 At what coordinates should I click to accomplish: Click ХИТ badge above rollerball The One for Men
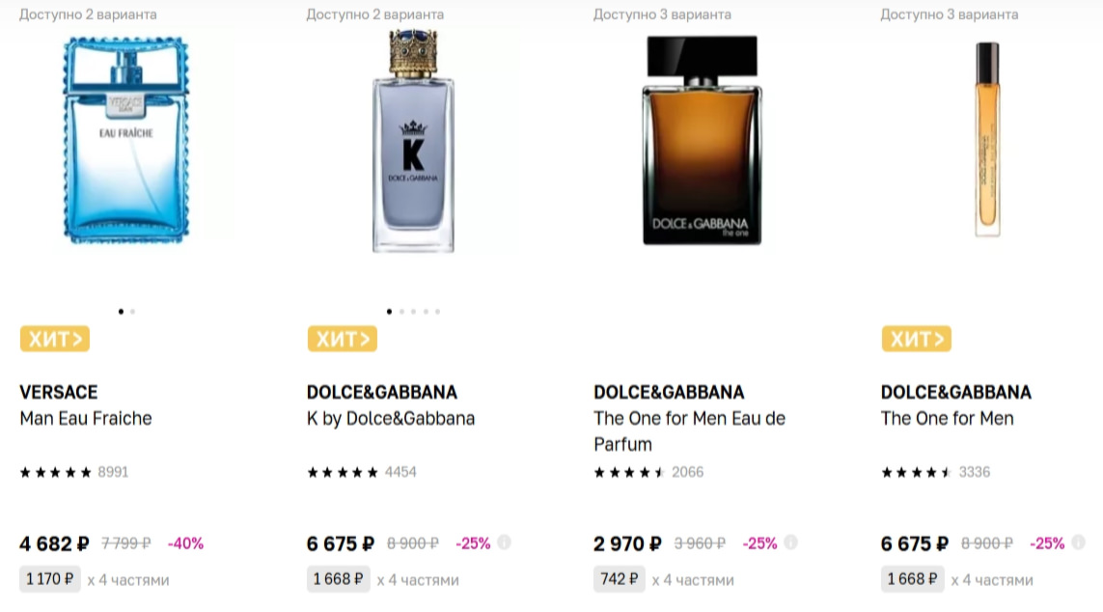(917, 339)
